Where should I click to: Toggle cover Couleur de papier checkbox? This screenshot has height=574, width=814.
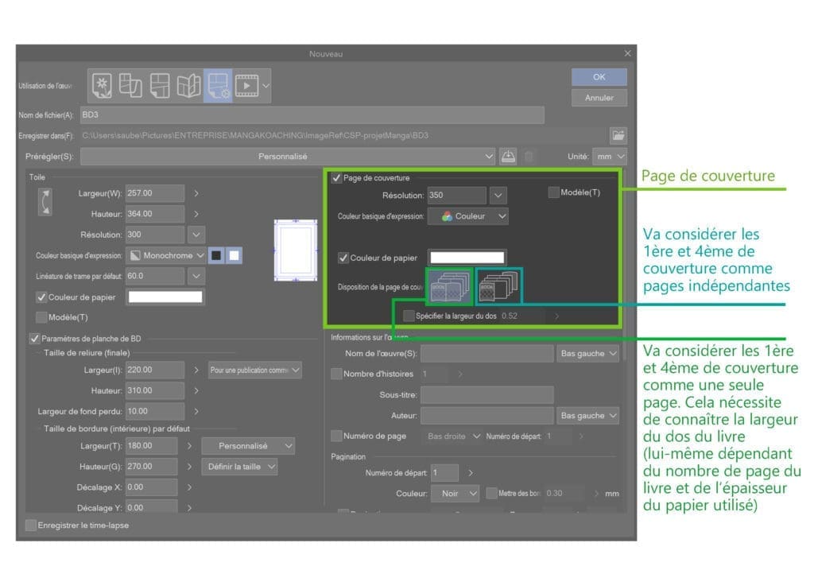pyautogui.click(x=343, y=258)
